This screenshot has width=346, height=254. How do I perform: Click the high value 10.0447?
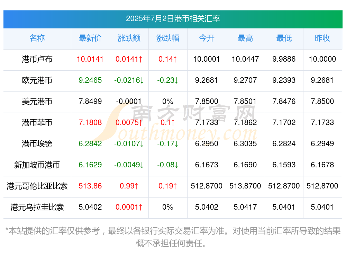click(x=245, y=59)
